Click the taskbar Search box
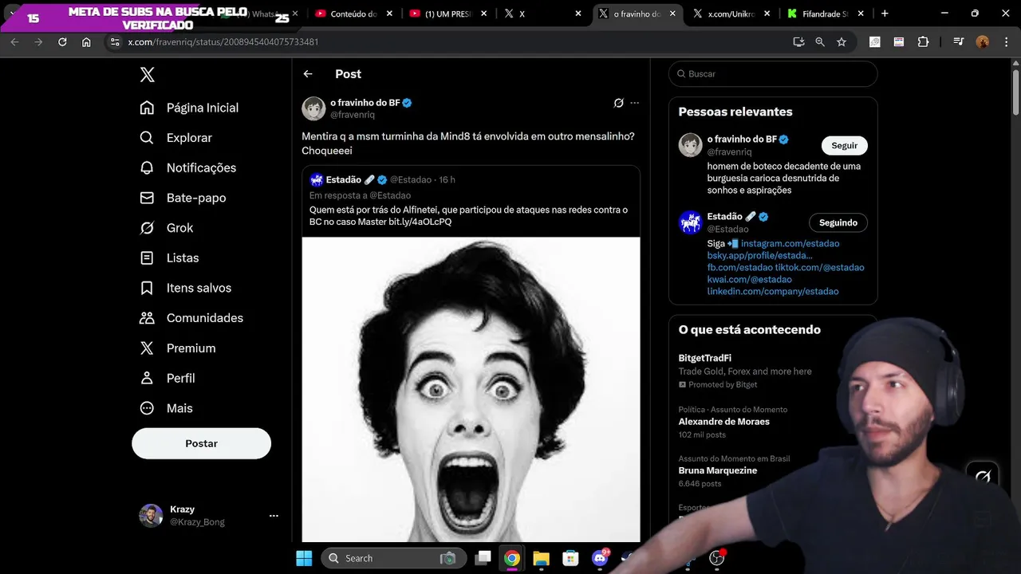Screen dimensions: 1021x574 point(392,558)
